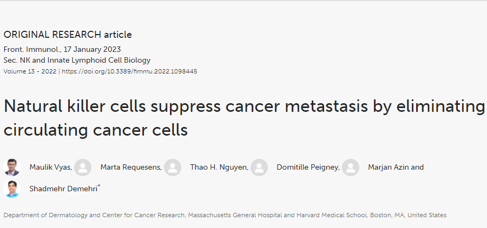The width and height of the screenshot is (487, 228).
Task: Open Domitille Peigney author profile link
Action: (307, 167)
